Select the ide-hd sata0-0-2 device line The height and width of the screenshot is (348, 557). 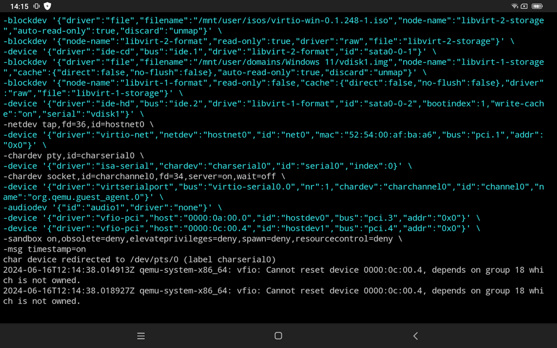273,109
